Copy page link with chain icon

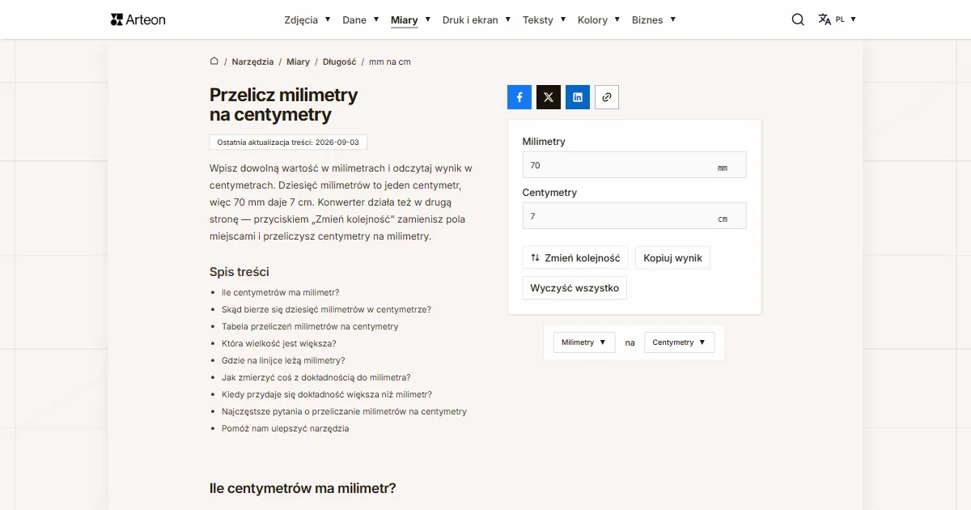pos(607,97)
